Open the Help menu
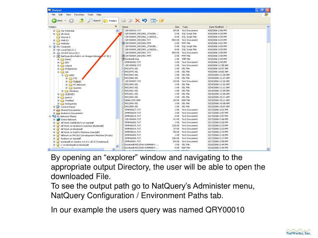The image size is (318, 238). 99,15
